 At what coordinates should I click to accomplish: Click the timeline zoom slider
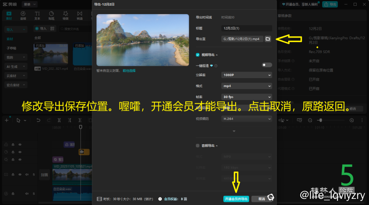[x=331, y=120]
